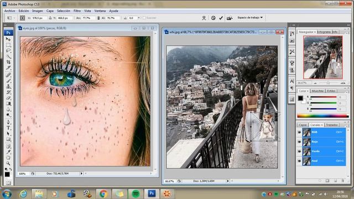
Task: Select the Path Selection tool
Action: 8,134
